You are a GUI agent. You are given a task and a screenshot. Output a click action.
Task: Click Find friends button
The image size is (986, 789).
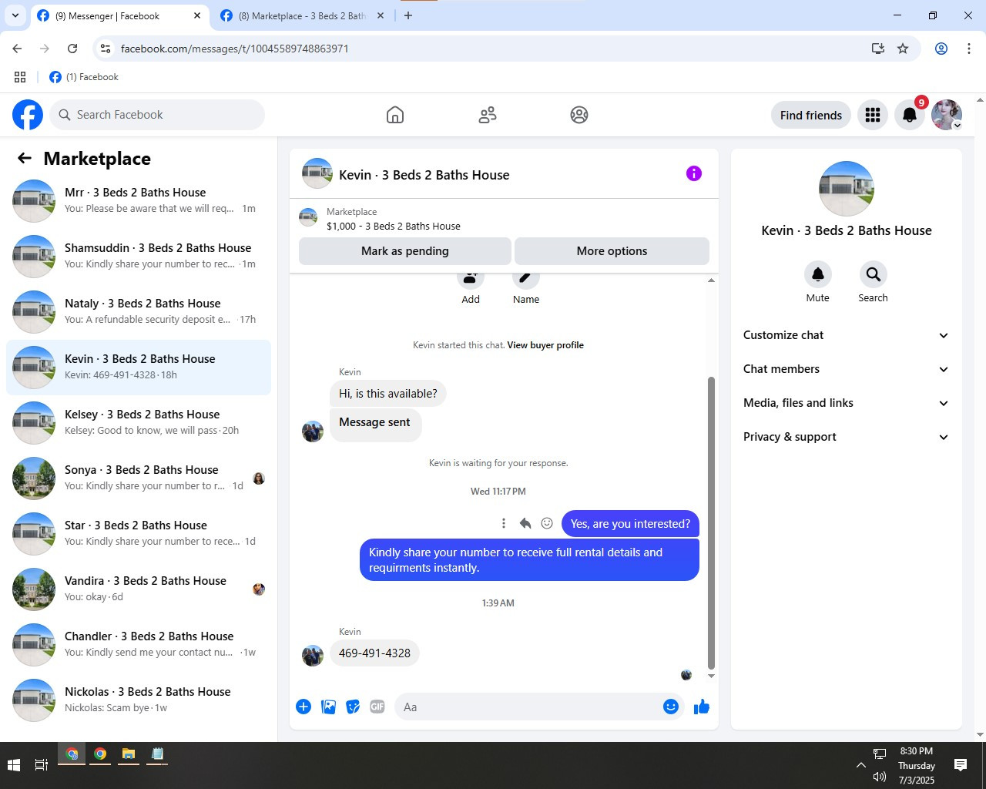point(811,115)
